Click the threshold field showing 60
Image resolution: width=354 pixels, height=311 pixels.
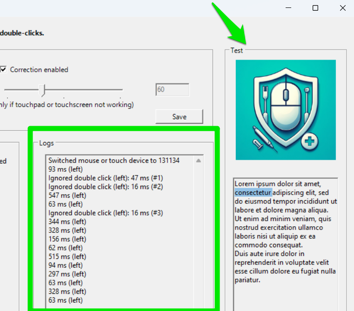[x=172, y=89]
